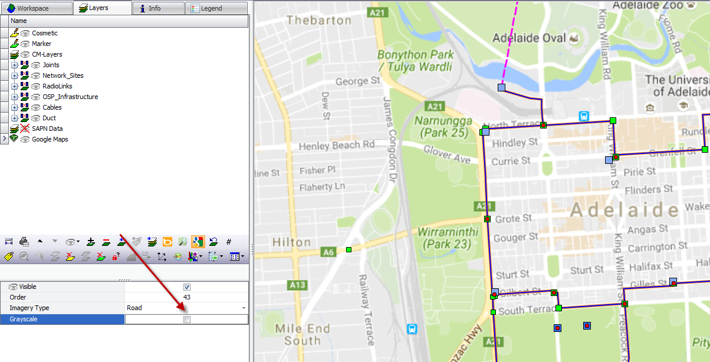
Task: Click the Cosmetic layer pencil icon
Action: point(15,33)
